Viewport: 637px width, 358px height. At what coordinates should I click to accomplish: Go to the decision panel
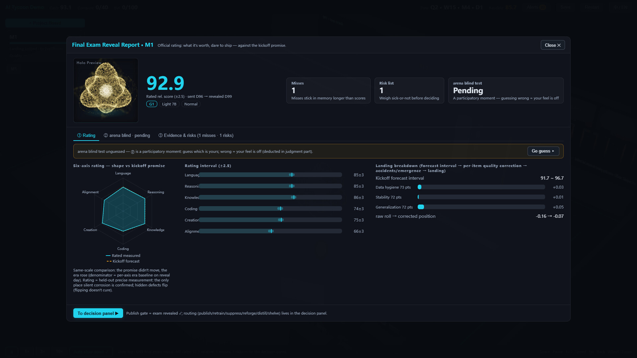click(x=98, y=313)
